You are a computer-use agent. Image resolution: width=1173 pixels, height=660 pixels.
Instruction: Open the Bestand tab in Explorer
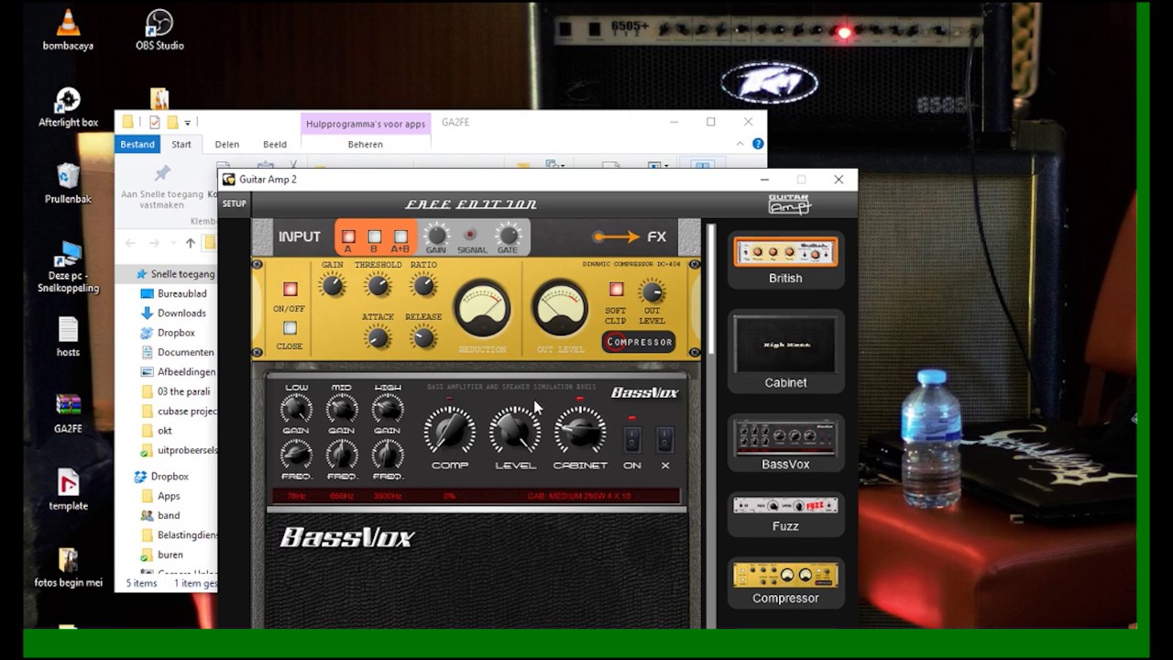[137, 144]
